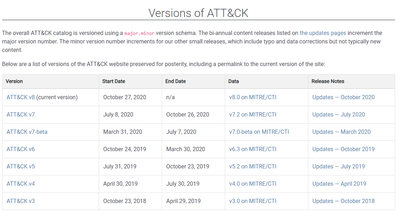Open ATT&CK v3 version link
This screenshot has width=399, height=215.
21,201
